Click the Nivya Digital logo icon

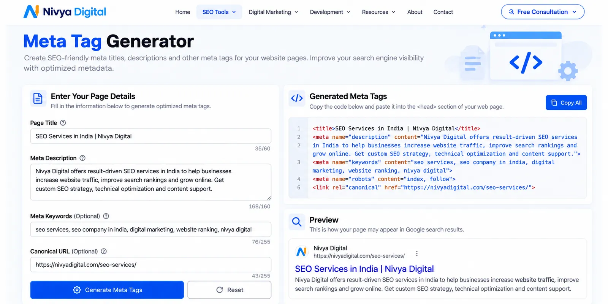[31, 12]
